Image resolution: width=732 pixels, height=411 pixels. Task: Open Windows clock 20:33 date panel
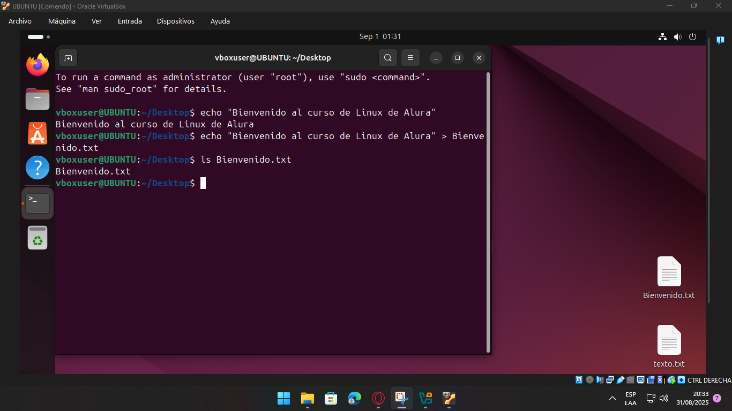coord(692,398)
